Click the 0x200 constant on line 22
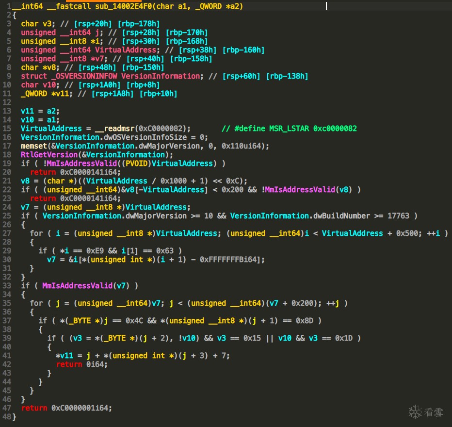The image size is (452, 427). point(232,189)
